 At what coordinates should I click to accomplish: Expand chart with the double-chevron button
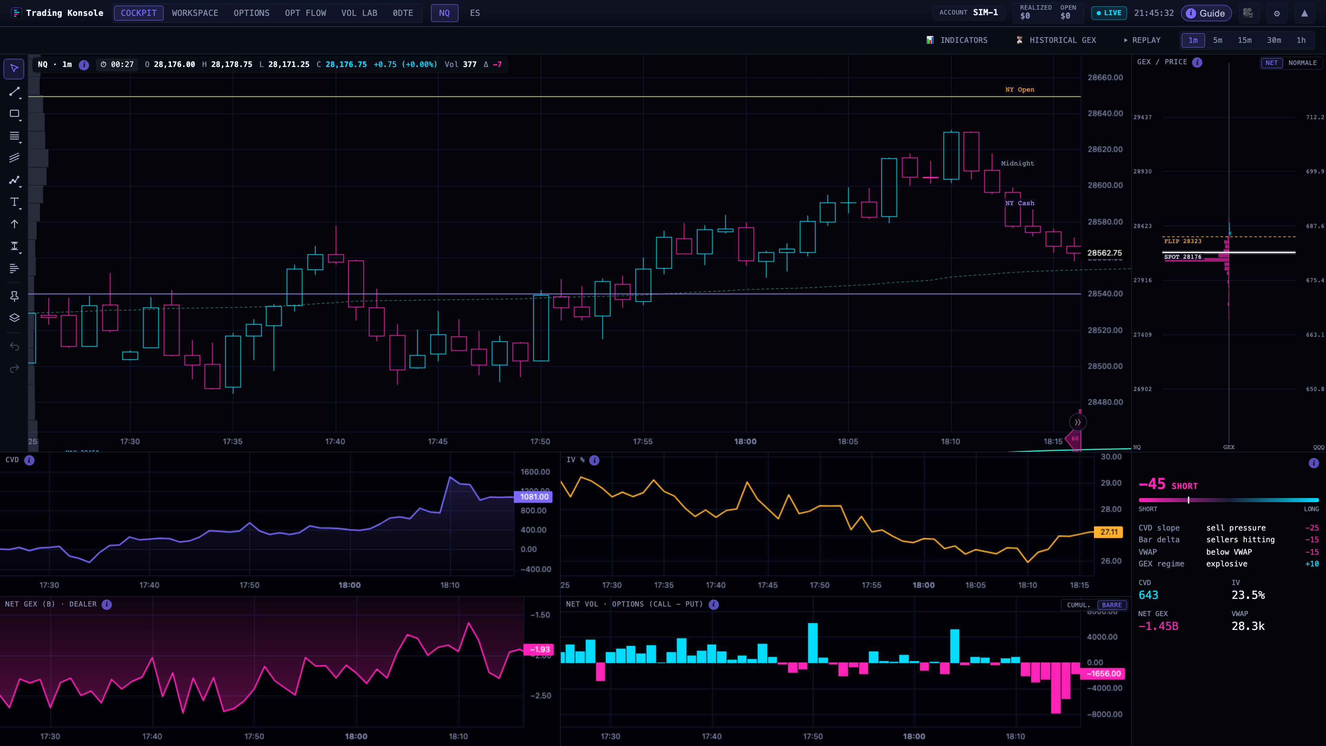point(1077,422)
